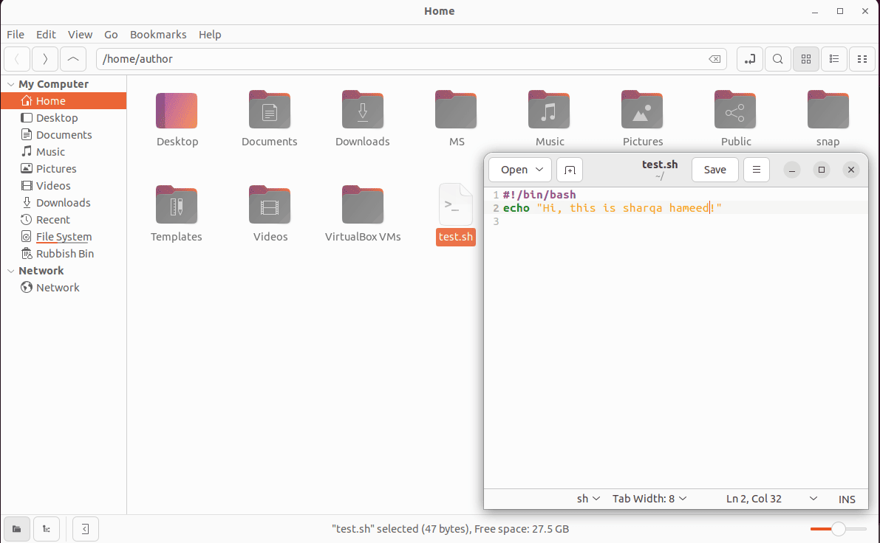The height and width of the screenshot is (543, 880).
Task: Open the search icon in the toolbar
Action: click(x=777, y=58)
